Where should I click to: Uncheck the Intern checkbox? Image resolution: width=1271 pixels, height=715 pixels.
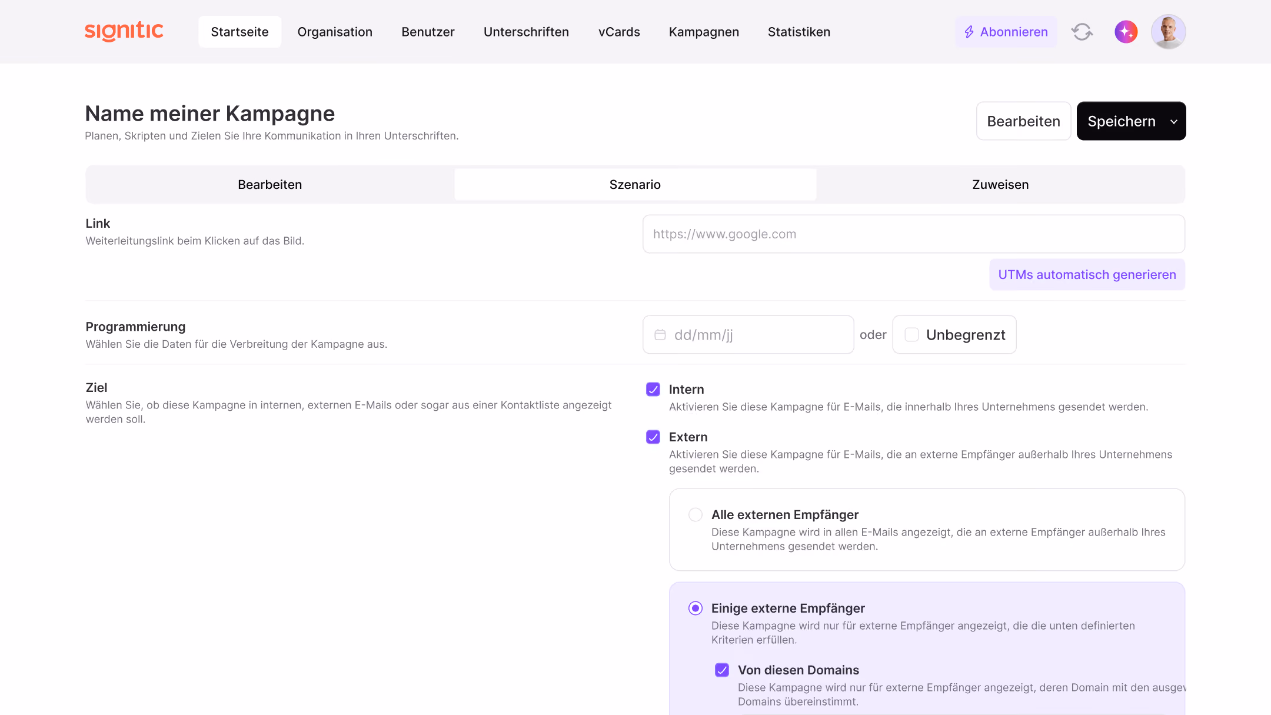[x=653, y=389]
